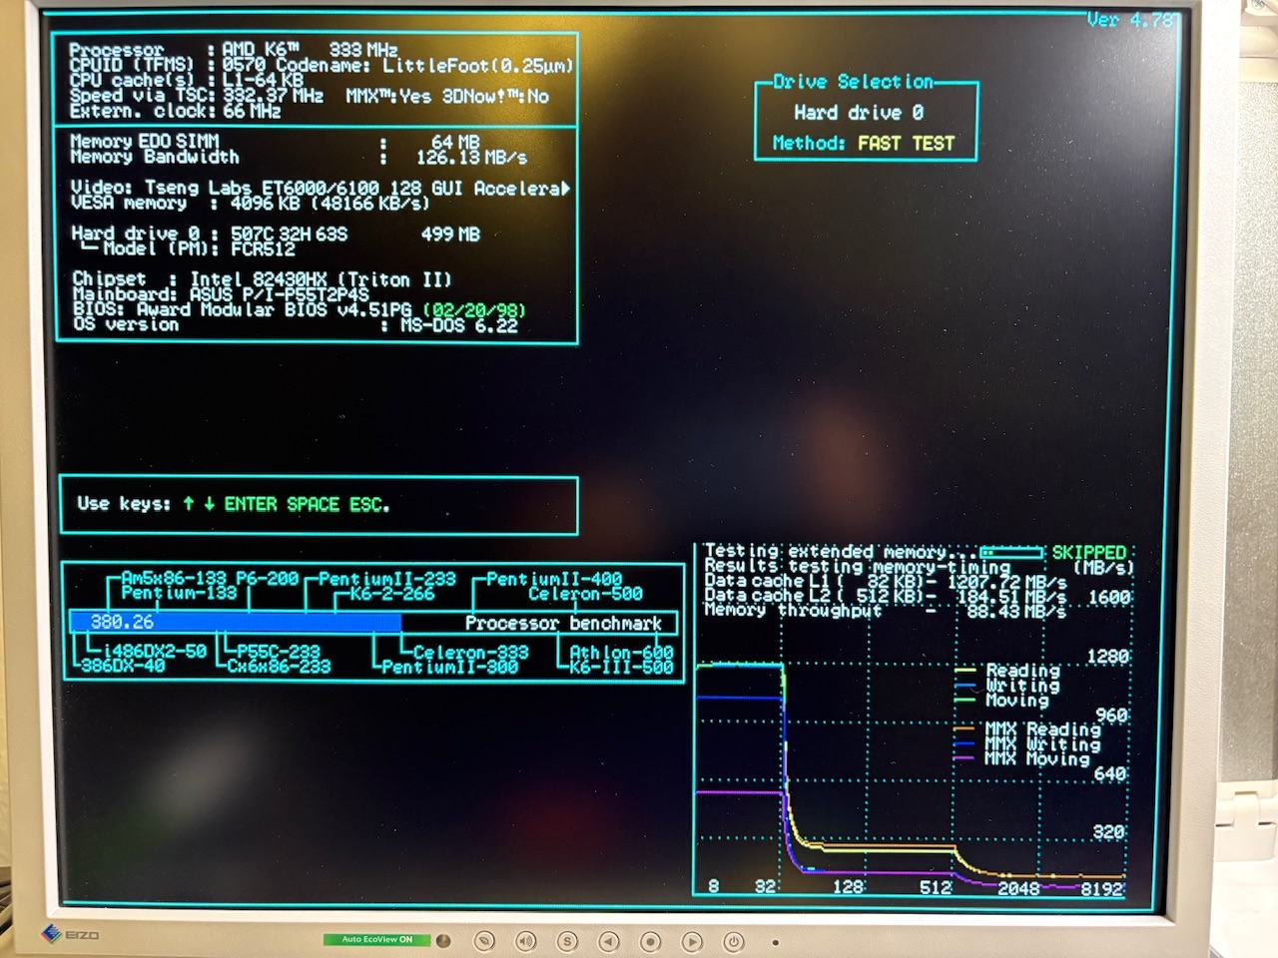Click the Use keys ENTER SPACE ESC hint
Screen dimensions: 1278x958
[233, 504]
